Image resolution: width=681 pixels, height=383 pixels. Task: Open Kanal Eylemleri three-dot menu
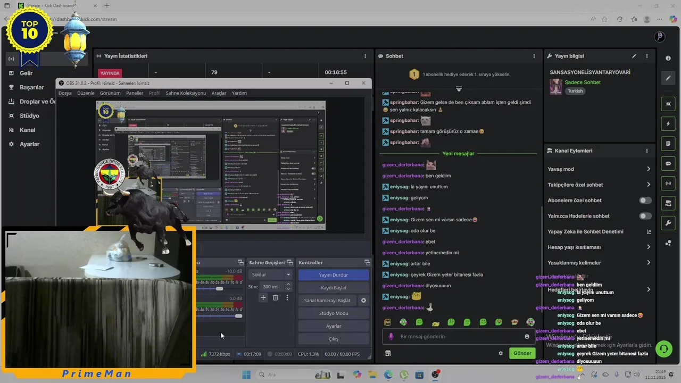647,151
